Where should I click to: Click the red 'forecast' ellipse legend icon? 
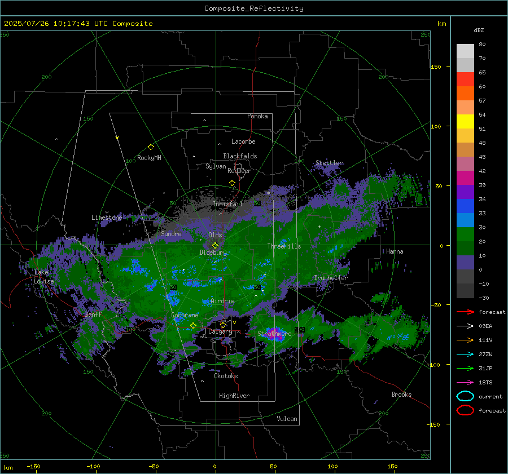point(465,410)
